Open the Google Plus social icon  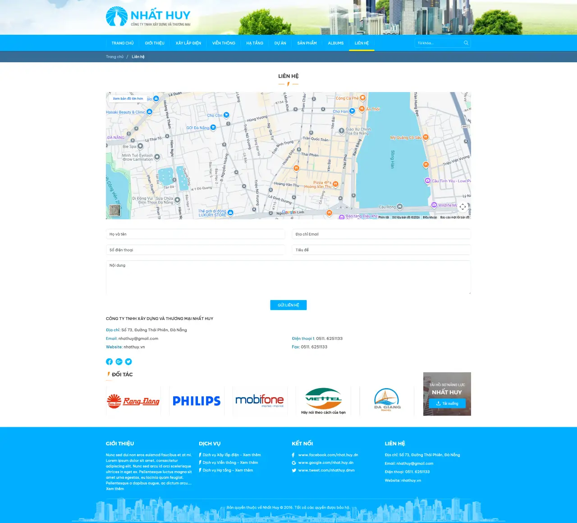119,361
